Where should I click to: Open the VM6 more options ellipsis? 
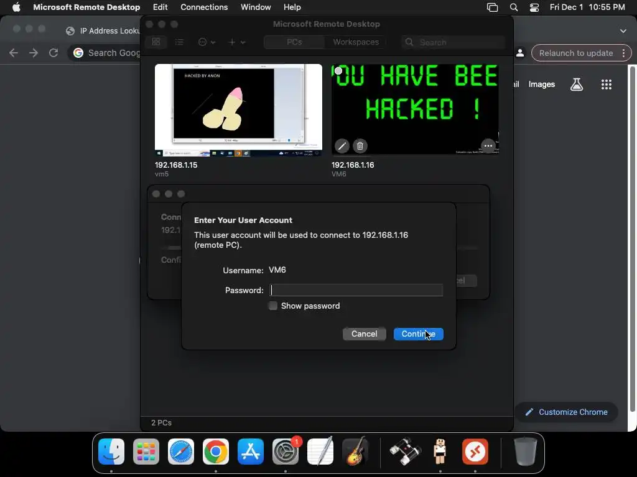[x=488, y=145]
